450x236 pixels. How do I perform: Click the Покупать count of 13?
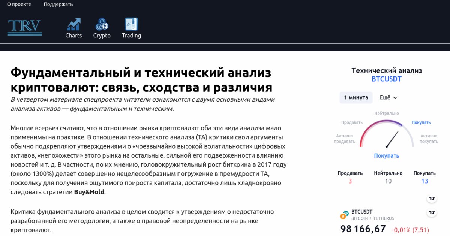point(424,181)
